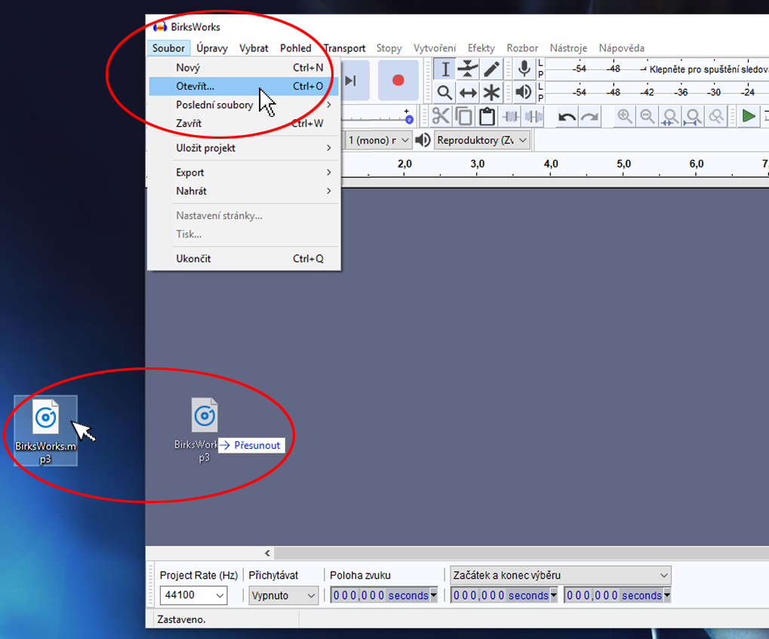Image resolution: width=769 pixels, height=639 pixels.
Task: Choose Otevřít... from the Soubor menu
Action: [244, 86]
